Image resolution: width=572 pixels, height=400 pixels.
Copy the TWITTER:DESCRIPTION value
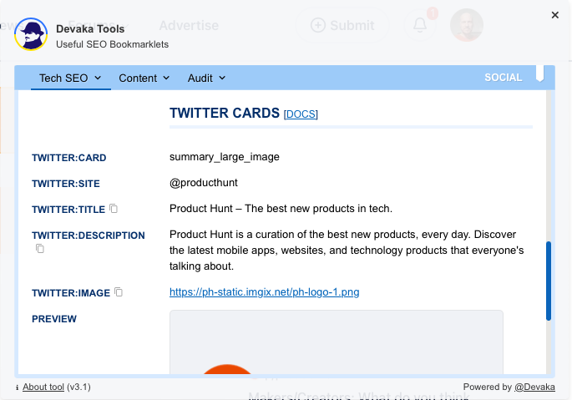40,249
